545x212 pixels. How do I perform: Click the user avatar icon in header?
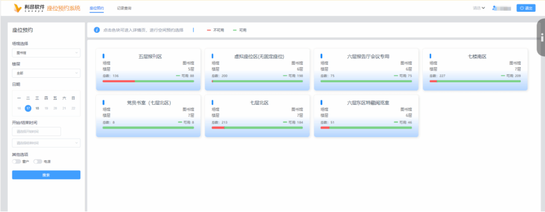click(x=494, y=8)
